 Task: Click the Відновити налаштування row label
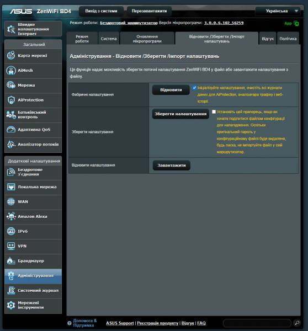[x=93, y=165]
